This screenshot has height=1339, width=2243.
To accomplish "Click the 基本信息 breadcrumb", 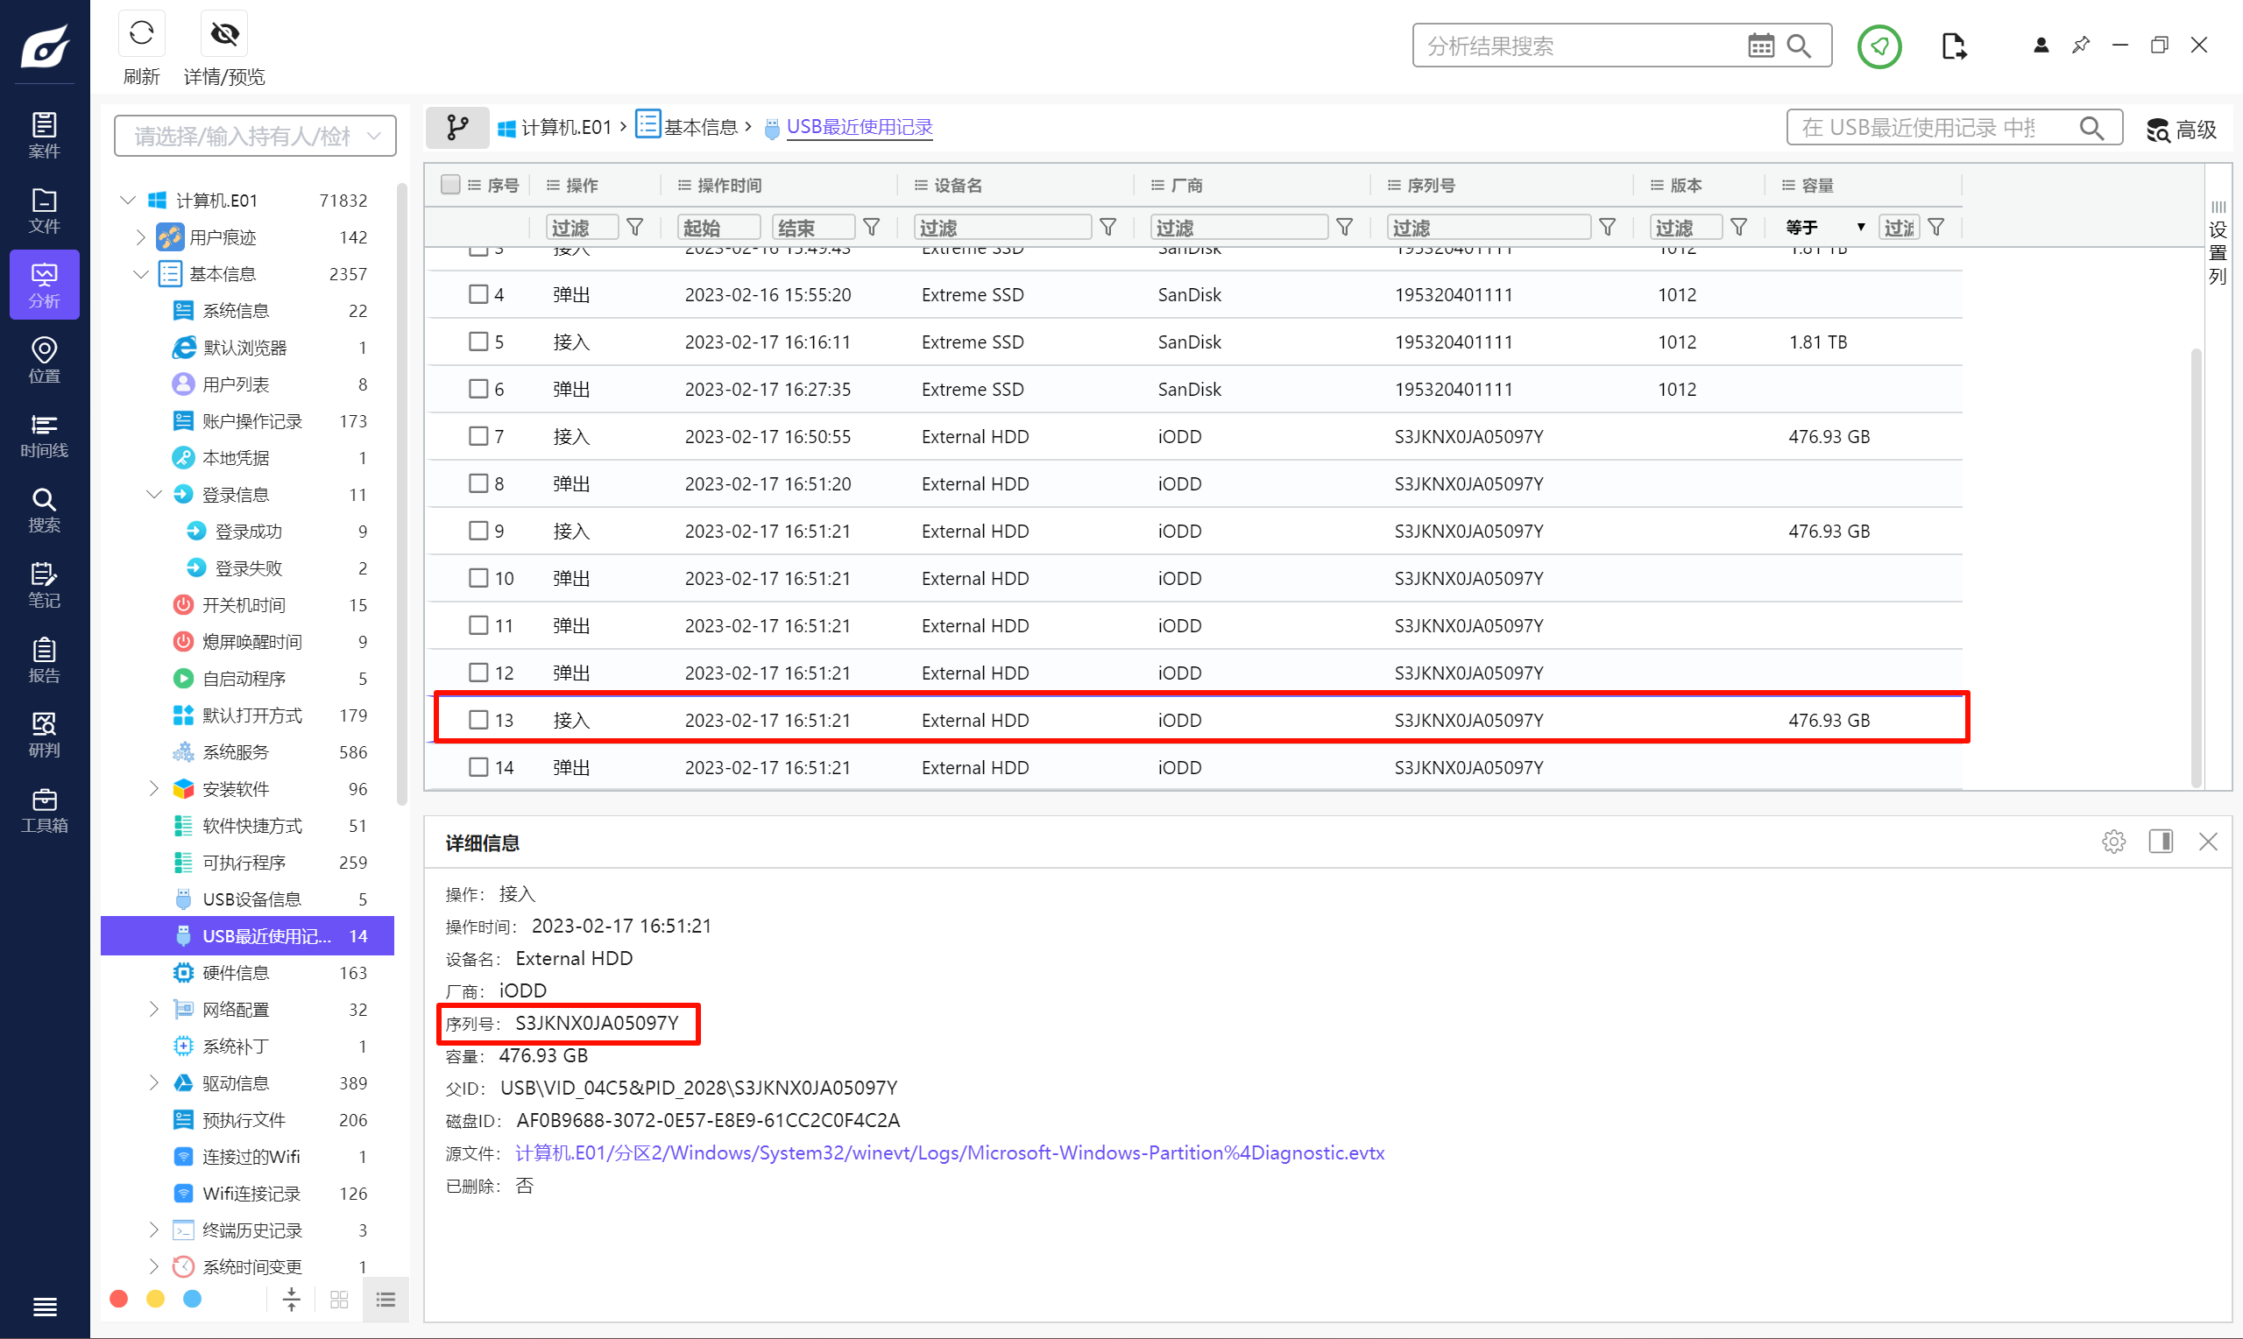I will pyautogui.click(x=688, y=126).
